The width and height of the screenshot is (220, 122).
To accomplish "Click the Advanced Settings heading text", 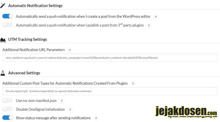I will pos(24,73).
